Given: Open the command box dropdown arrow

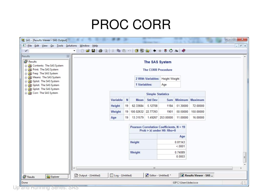Looking at the screenshot, I should (x=74, y=51).
